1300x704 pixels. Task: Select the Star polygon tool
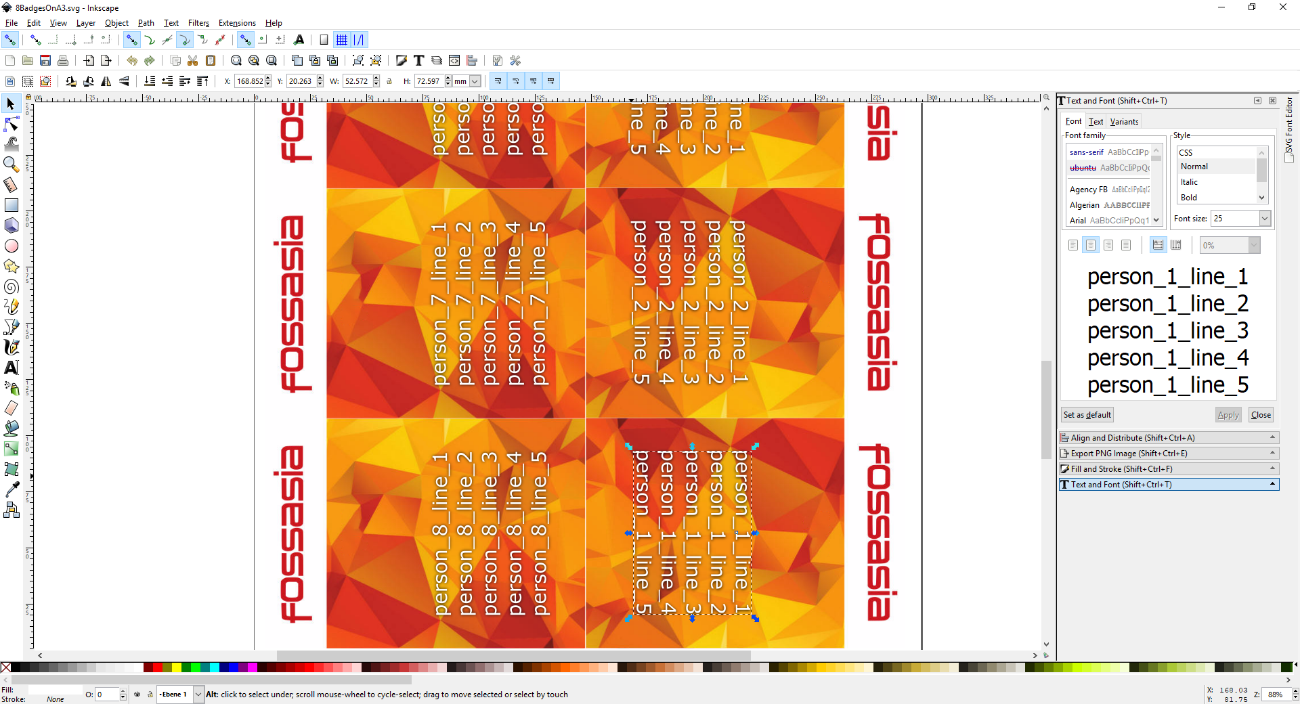click(11, 266)
